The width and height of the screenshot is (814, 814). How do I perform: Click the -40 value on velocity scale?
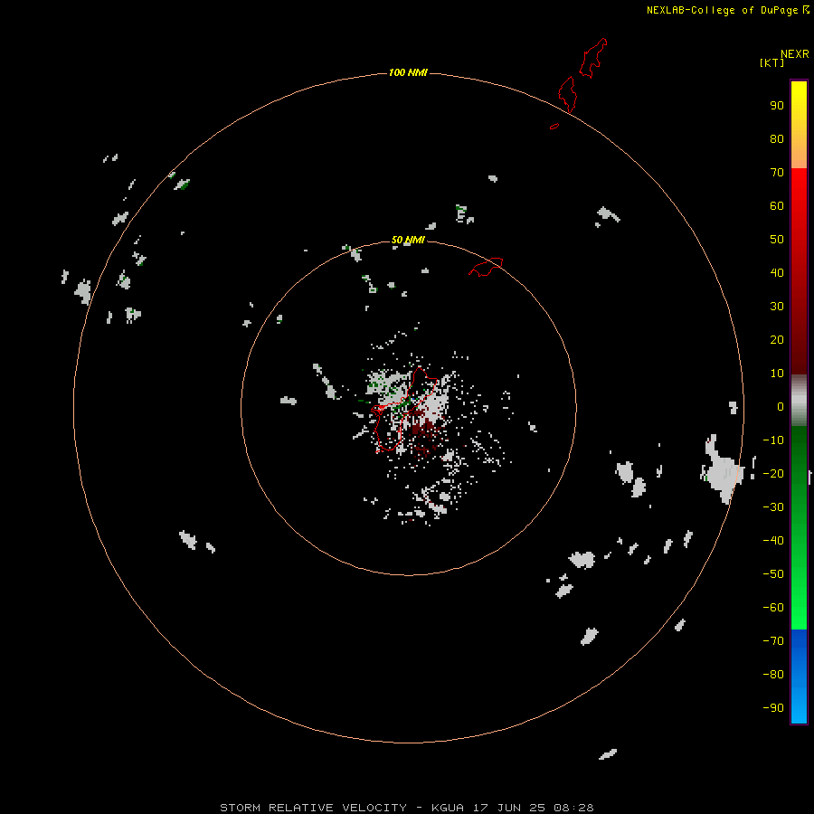pyautogui.click(x=773, y=541)
